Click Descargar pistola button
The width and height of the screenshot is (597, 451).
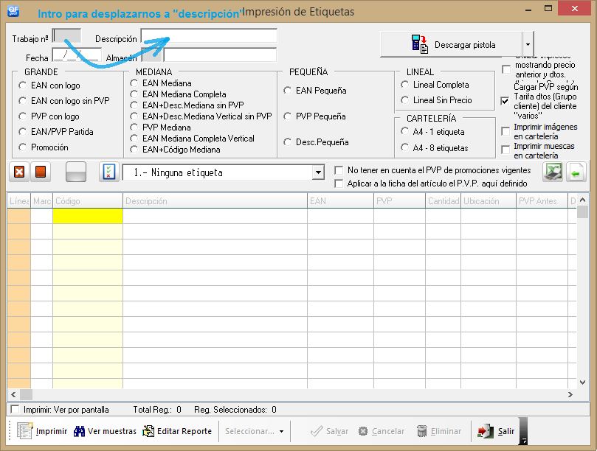point(451,44)
